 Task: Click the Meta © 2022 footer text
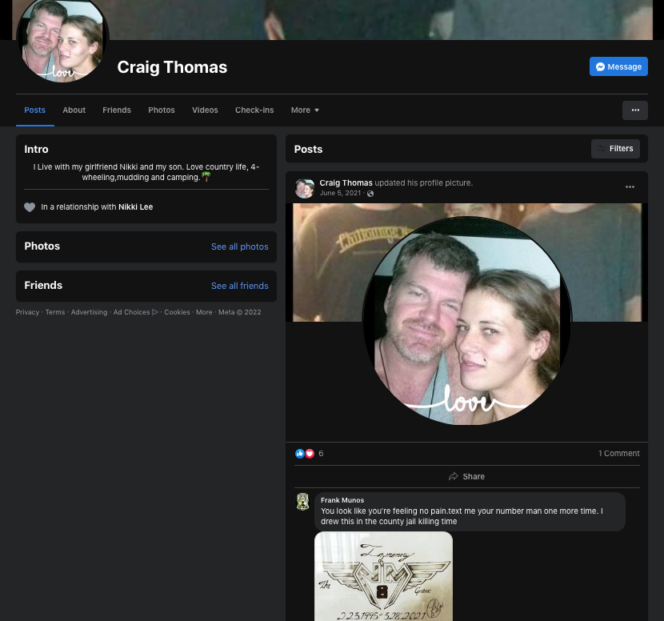point(240,312)
